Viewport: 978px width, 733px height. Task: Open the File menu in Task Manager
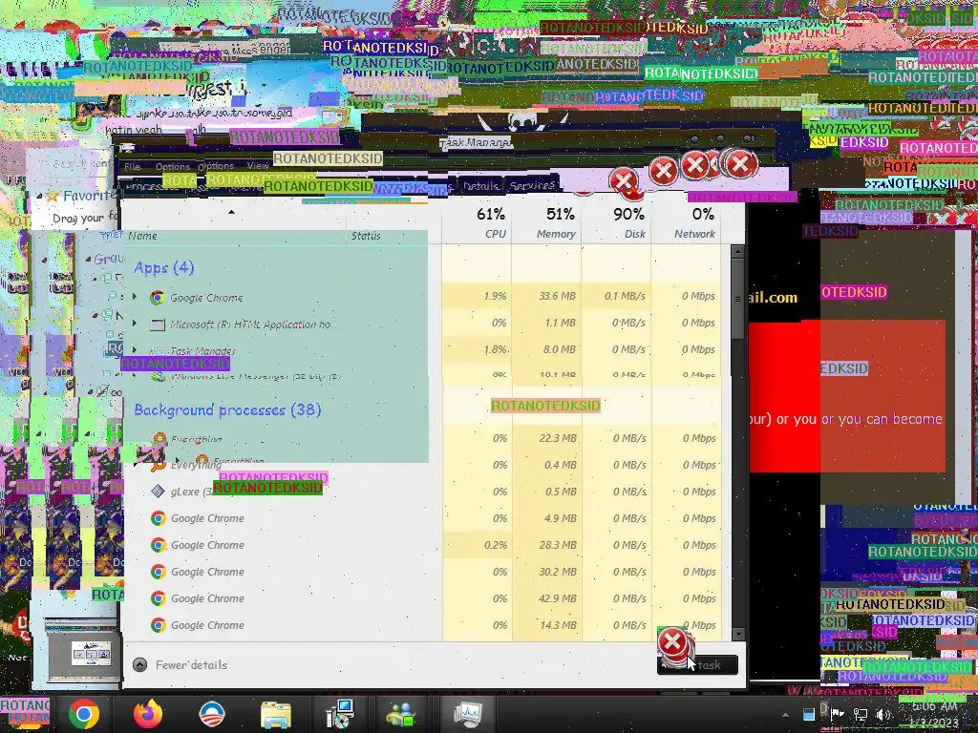point(132,166)
